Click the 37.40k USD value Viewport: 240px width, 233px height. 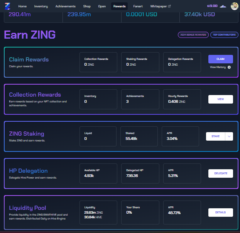199,14
